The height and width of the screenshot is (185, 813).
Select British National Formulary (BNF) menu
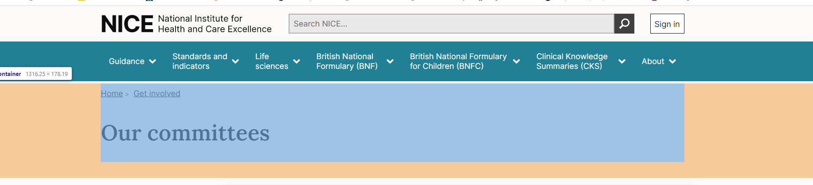(347, 61)
